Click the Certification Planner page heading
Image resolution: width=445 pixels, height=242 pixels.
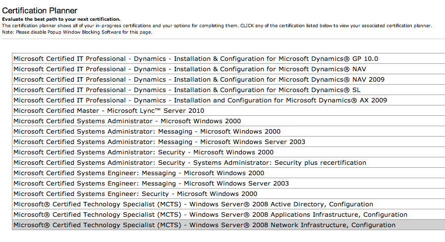coord(40,10)
